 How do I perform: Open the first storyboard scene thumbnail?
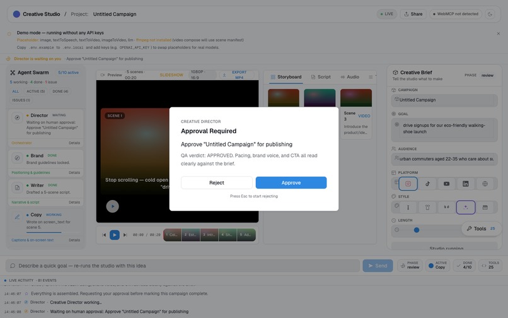[x=284, y=98]
